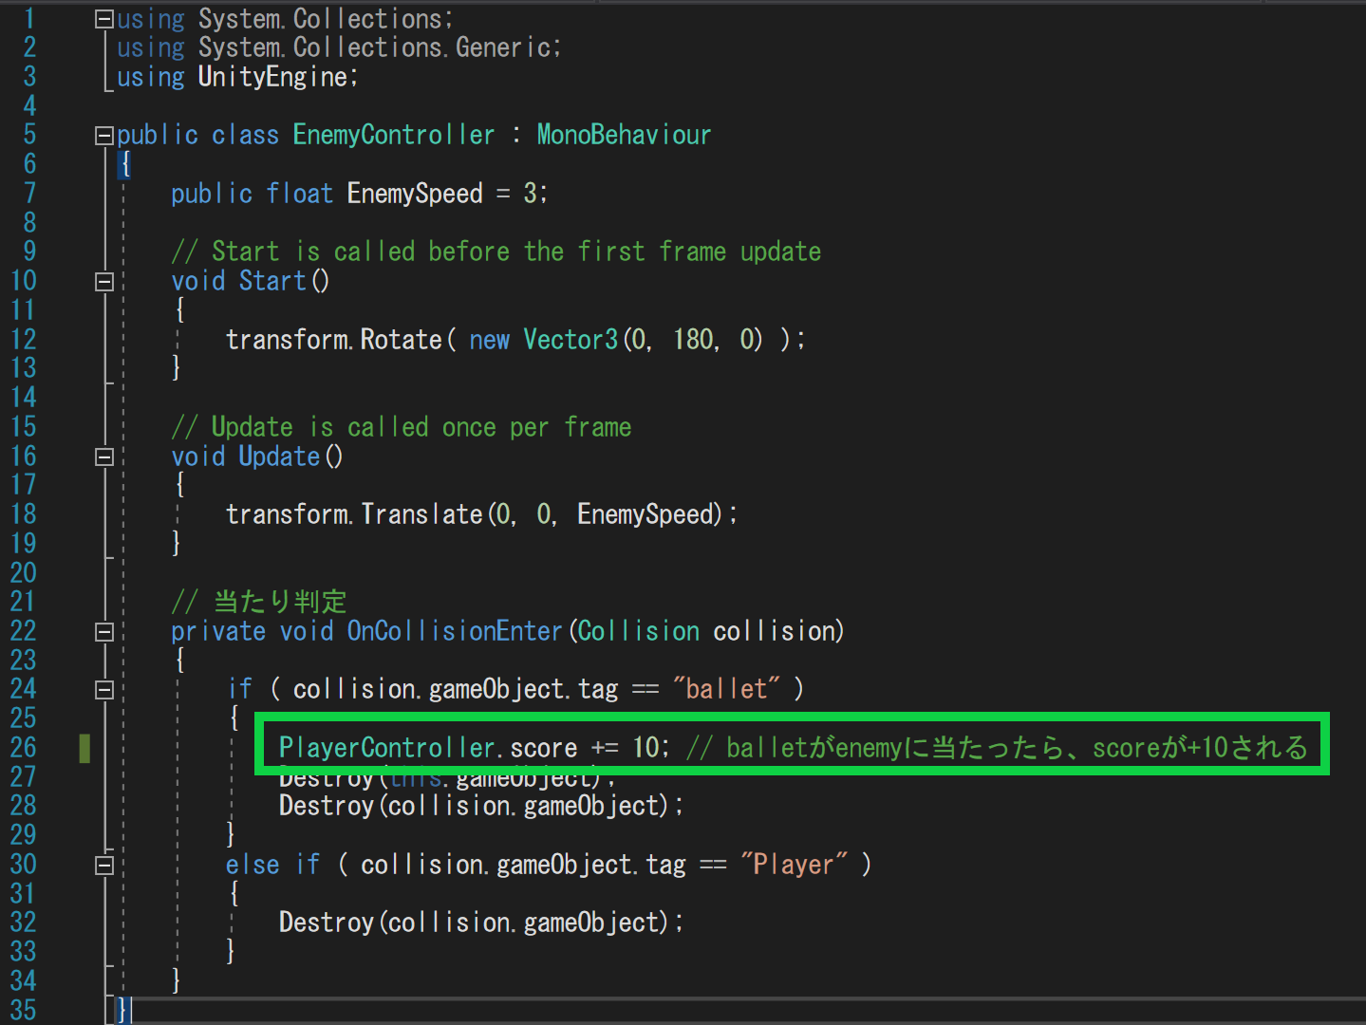Click PlayerController in the highlighted line
The image size is (1366, 1025).
(x=386, y=748)
